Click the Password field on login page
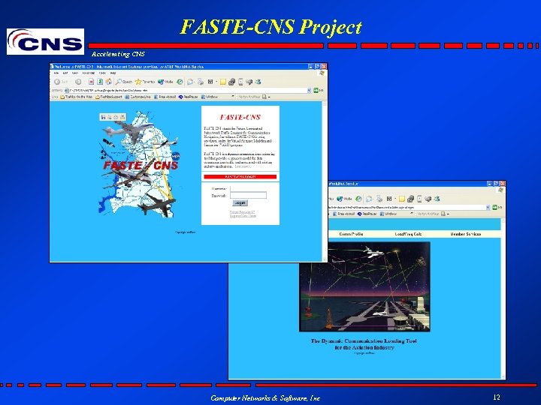541x405 pixels. 248,195
